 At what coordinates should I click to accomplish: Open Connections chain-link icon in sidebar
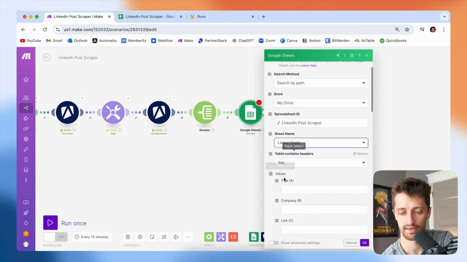26,128
